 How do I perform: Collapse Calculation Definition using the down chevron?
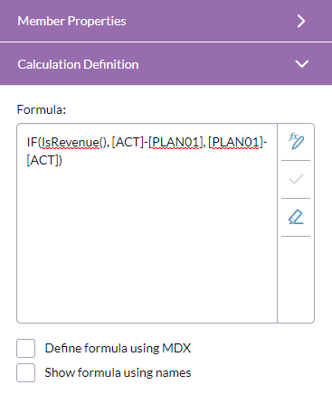(301, 64)
